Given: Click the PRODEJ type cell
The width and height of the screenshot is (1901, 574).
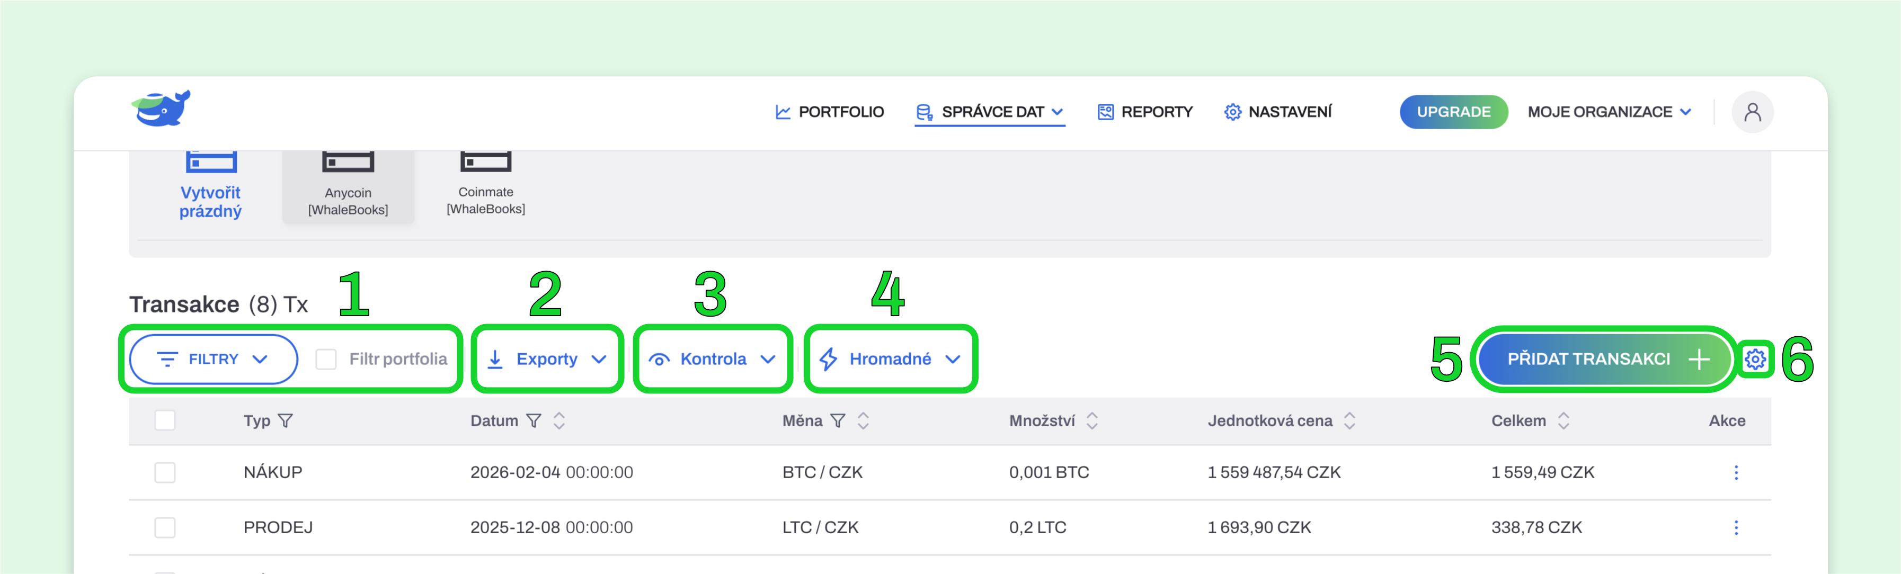Looking at the screenshot, I should tap(278, 527).
